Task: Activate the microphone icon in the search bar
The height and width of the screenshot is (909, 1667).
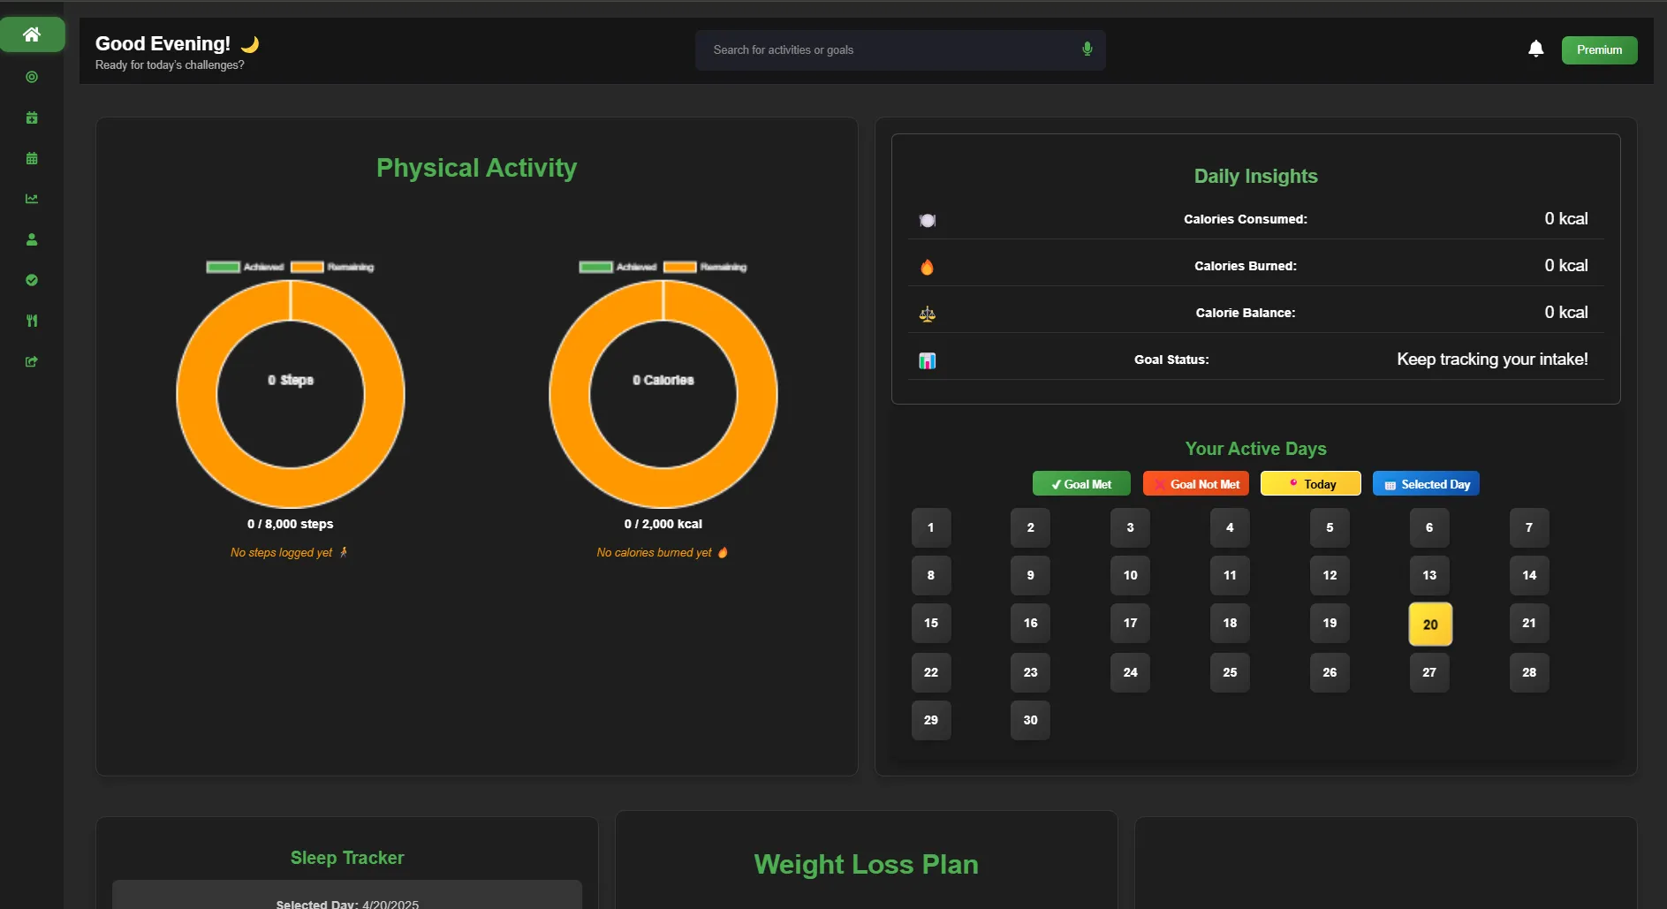Action: pos(1087,49)
